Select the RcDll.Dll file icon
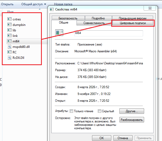The height and width of the screenshot is (141, 162). pos(9,58)
